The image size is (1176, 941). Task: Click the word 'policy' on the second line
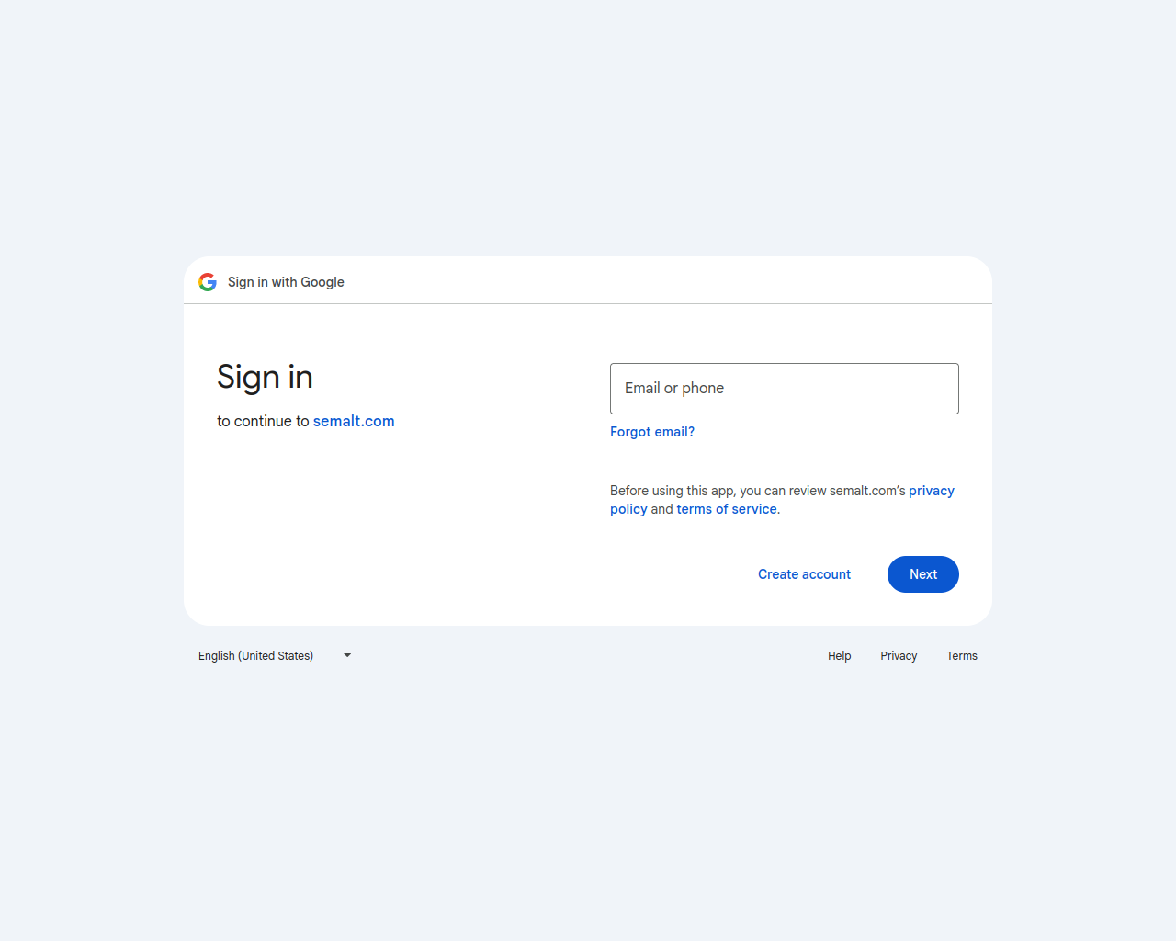point(628,509)
